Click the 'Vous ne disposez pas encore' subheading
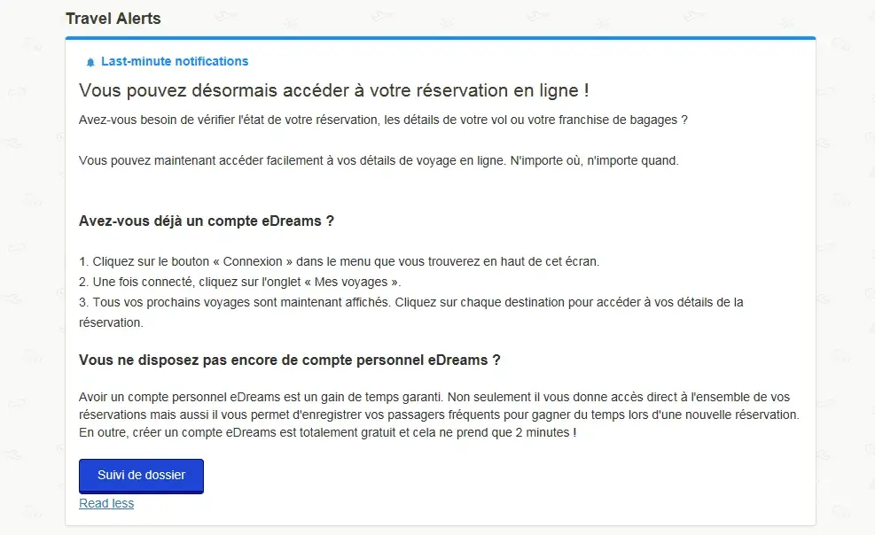 (290, 360)
